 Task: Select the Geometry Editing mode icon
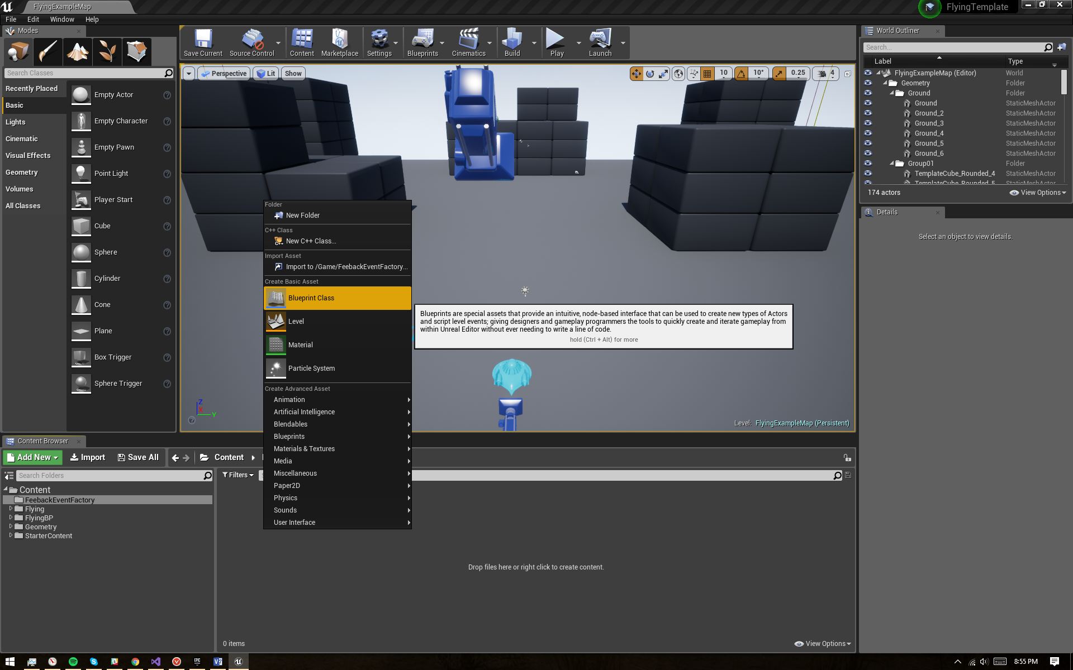[137, 52]
